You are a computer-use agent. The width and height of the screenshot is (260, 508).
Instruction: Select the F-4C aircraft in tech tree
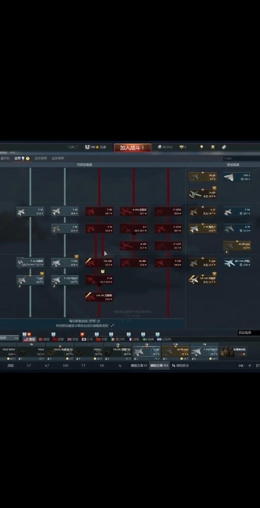pyautogui.click(x=65, y=212)
